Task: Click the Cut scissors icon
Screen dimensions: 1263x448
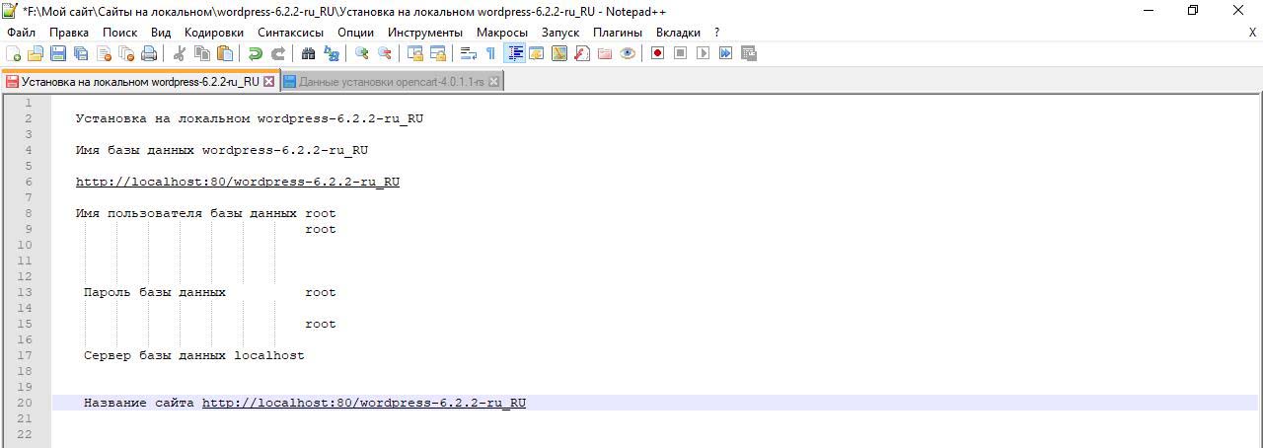Action: point(180,53)
